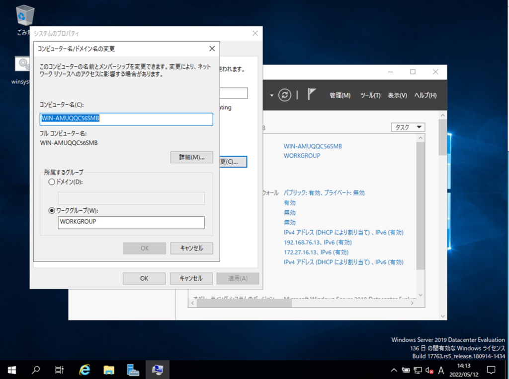The width and height of the screenshot is (509, 379).
Task: Open the ツール(T) menu
Action: pos(370,95)
